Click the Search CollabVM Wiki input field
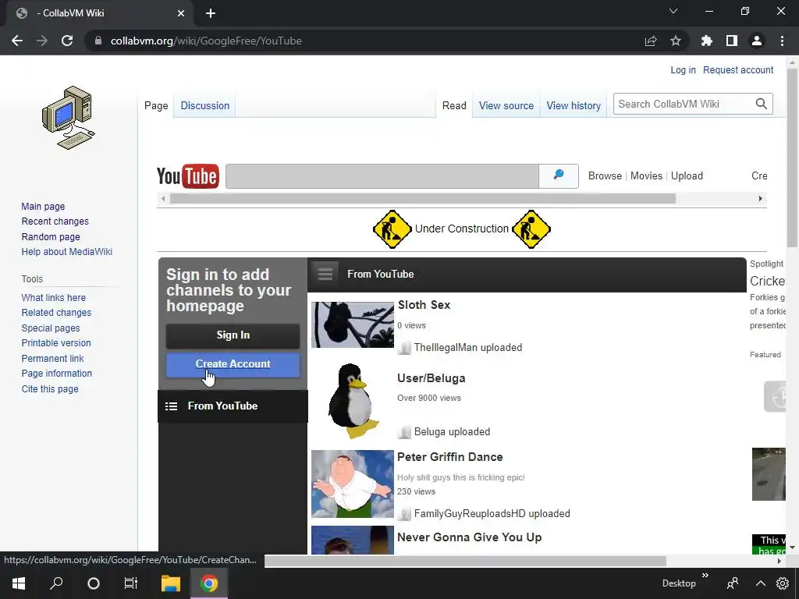This screenshot has width=799, height=599. coord(684,104)
